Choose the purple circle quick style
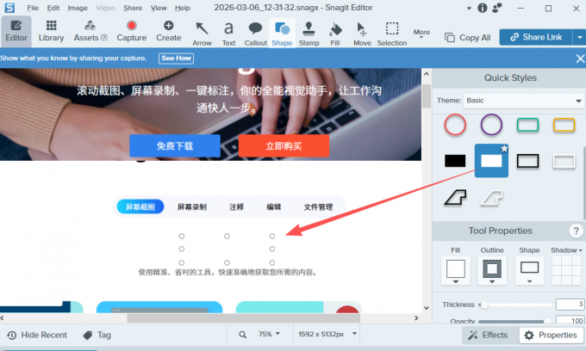 coord(491,125)
